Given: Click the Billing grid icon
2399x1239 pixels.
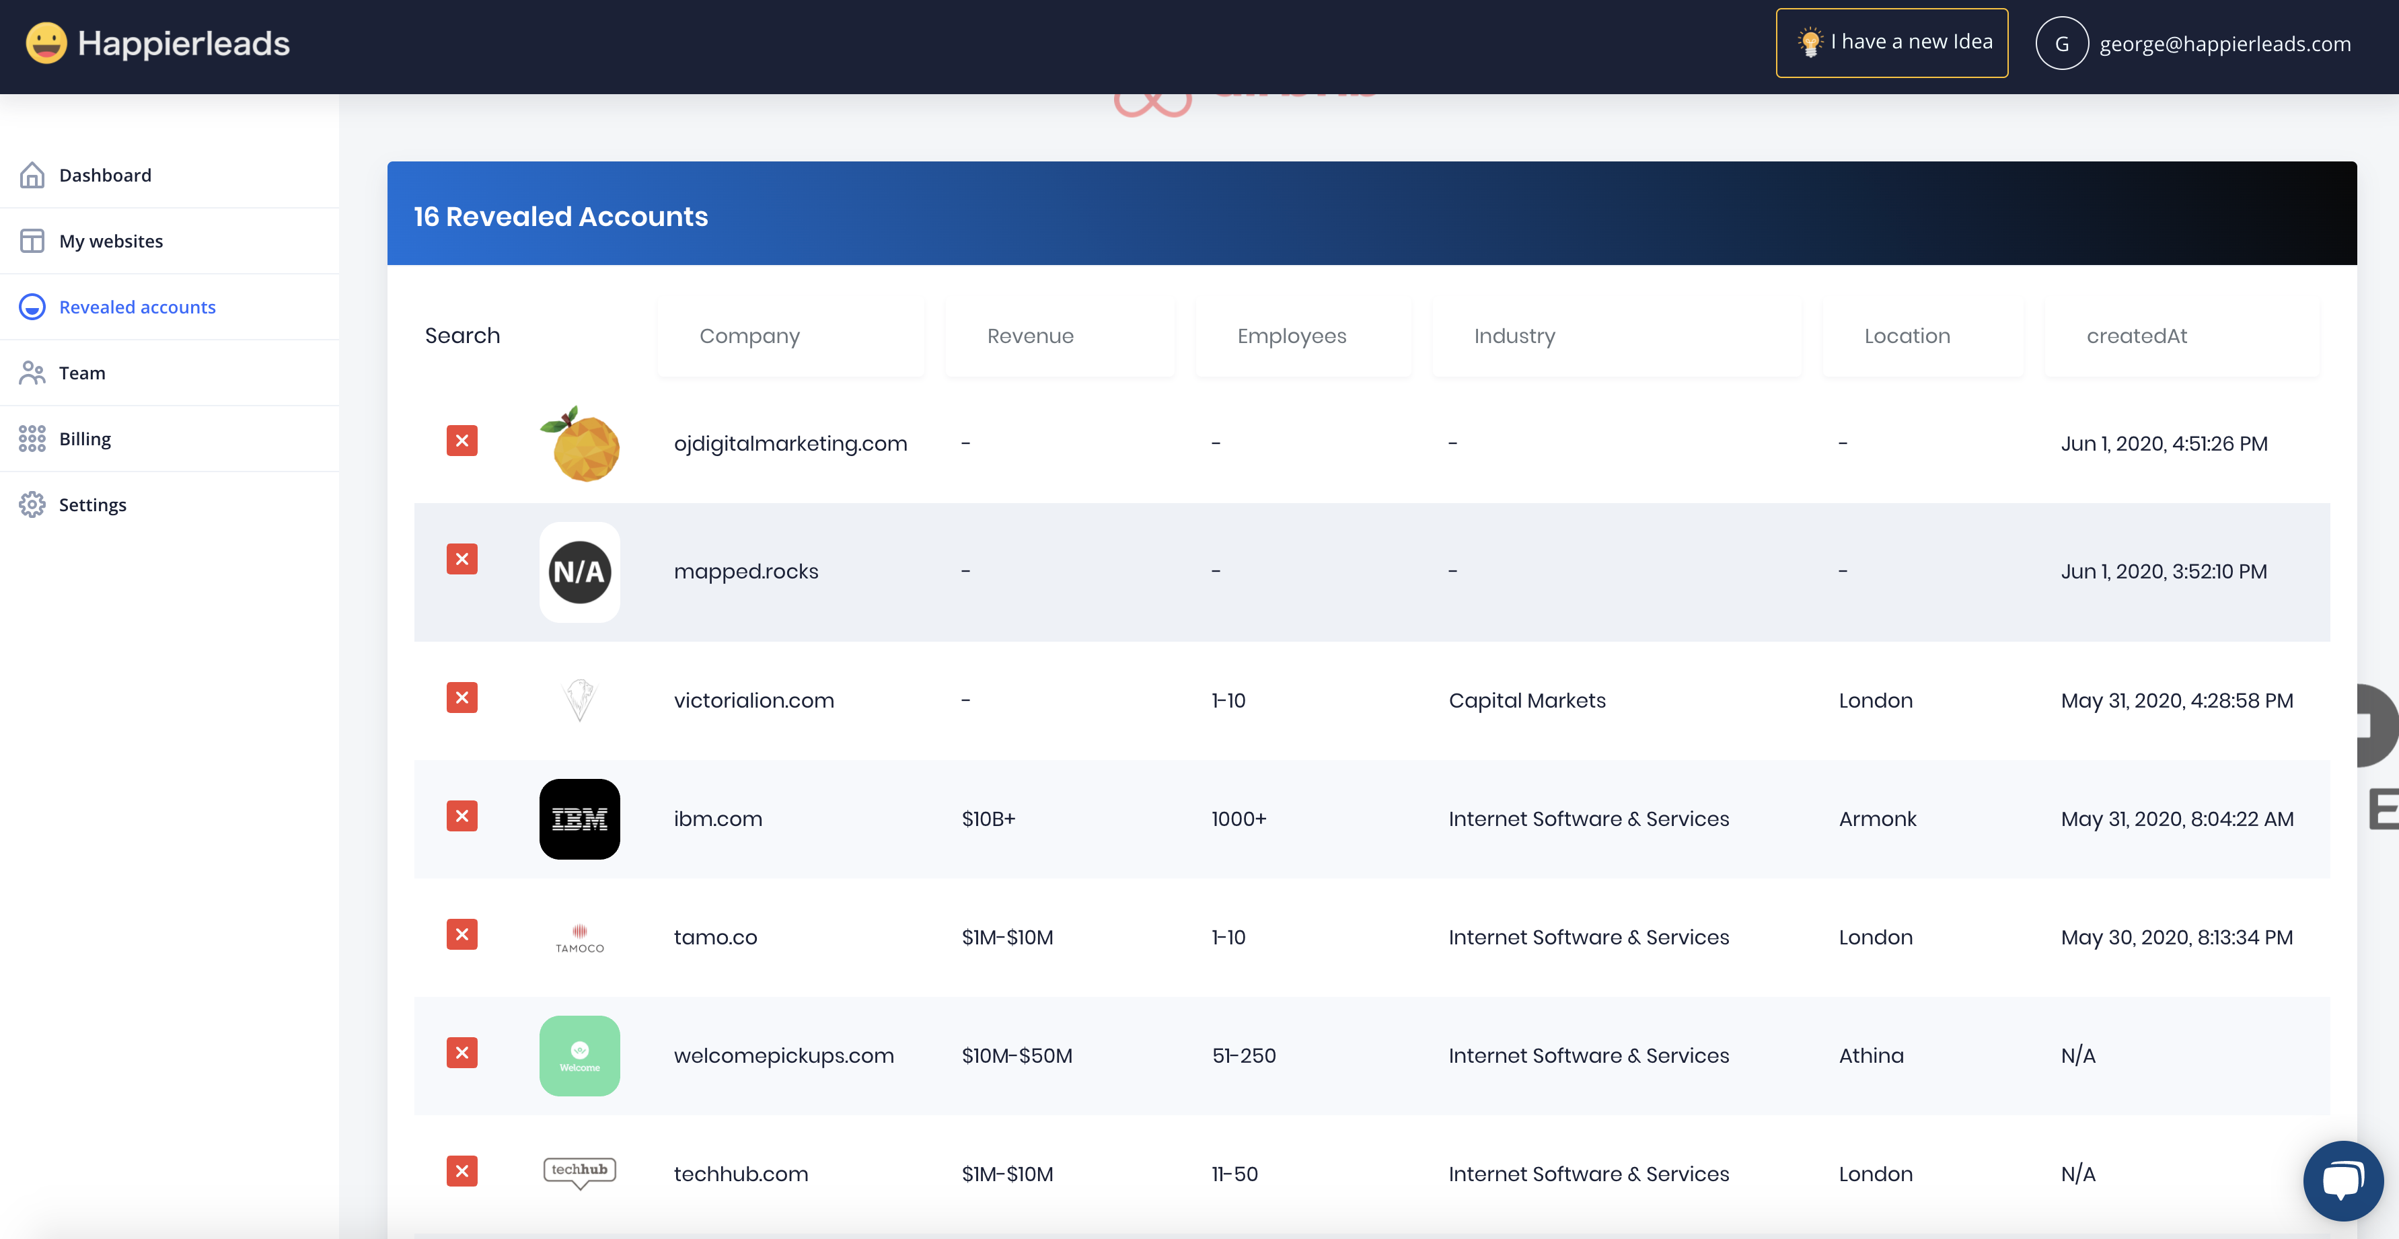Looking at the screenshot, I should pyautogui.click(x=32, y=439).
